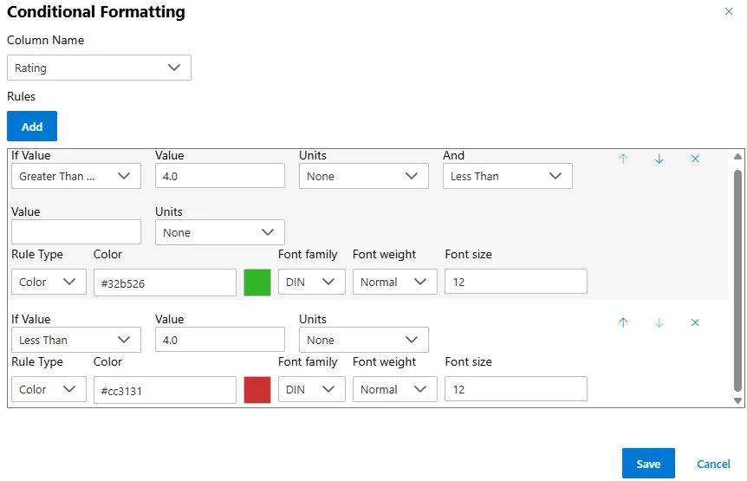Delete the second rule with X icon
Screen dimensions: 747x481
pyautogui.click(x=695, y=322)
